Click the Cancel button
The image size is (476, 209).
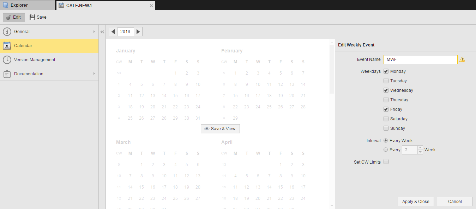(455, 202)
